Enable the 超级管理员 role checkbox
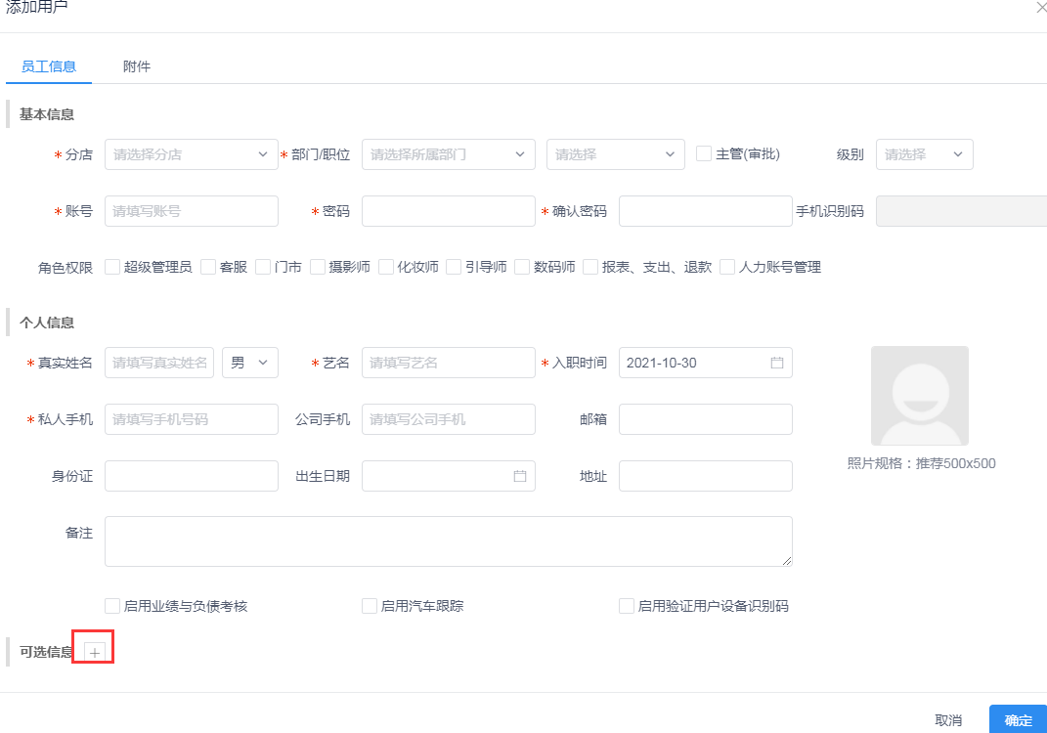This screenshot has width=1047, height=733. click(111, 266)
